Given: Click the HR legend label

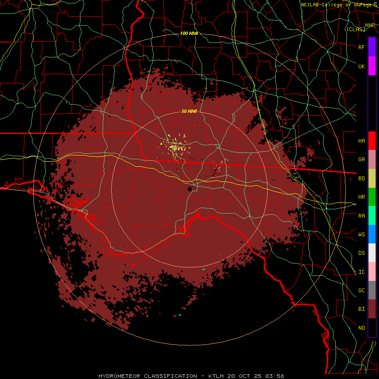Looking at the screenshot, I should [x=362, y=197].
